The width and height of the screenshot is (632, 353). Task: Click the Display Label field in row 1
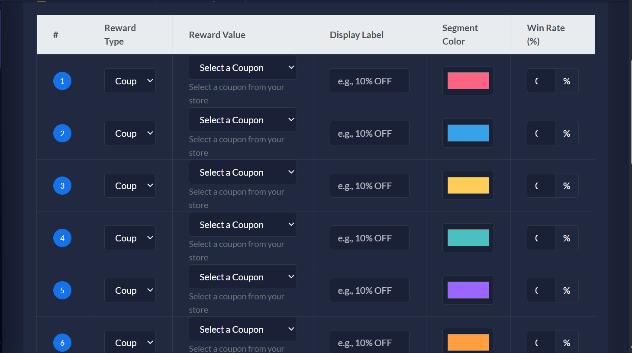(x=369, y=81)
